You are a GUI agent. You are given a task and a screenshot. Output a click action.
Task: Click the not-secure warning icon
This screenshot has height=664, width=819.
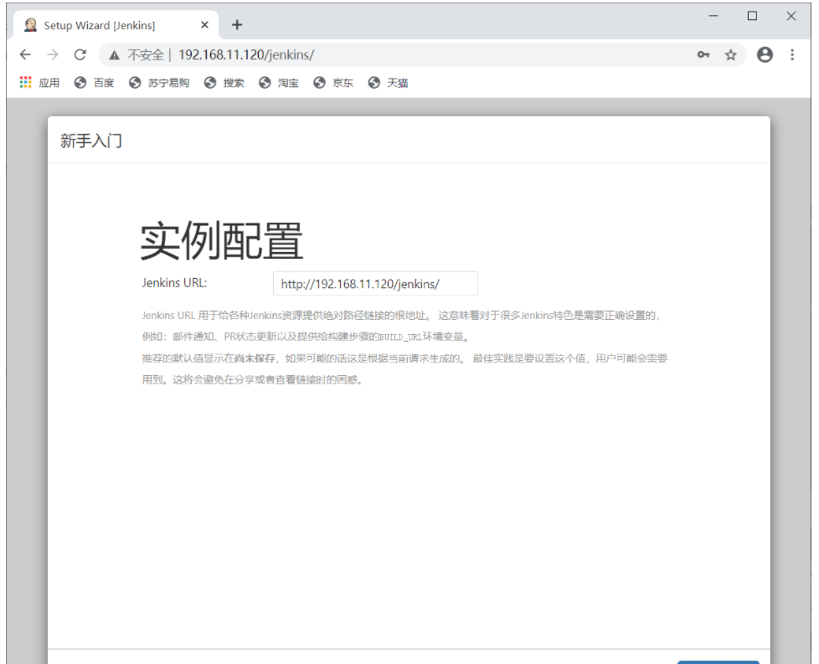tap(115, 55)
